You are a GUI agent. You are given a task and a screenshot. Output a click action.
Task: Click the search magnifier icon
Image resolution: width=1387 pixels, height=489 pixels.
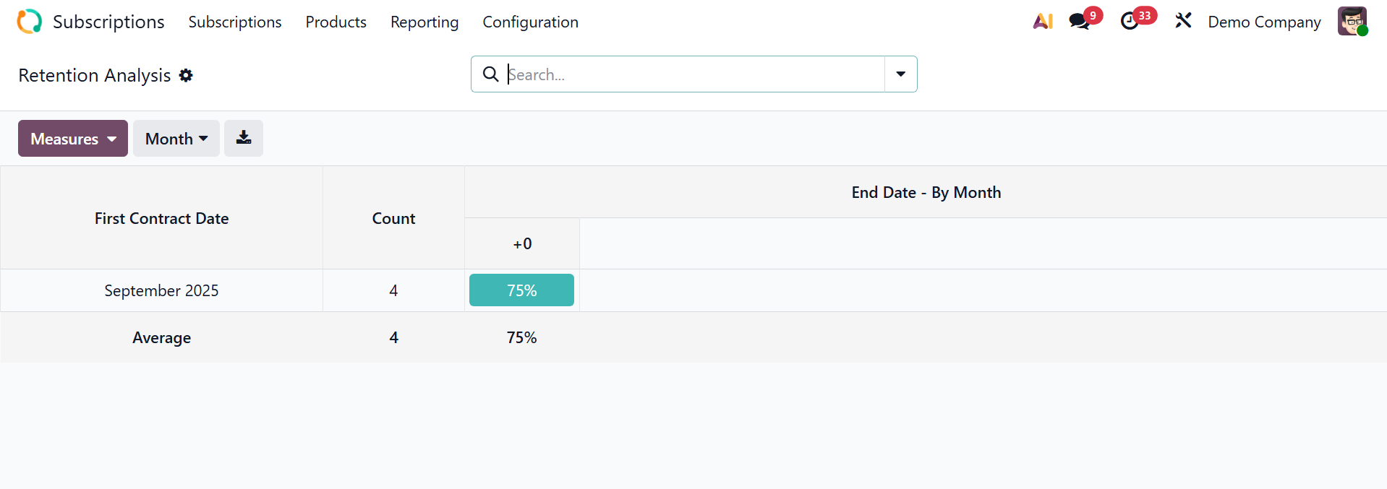coord(490,74)
